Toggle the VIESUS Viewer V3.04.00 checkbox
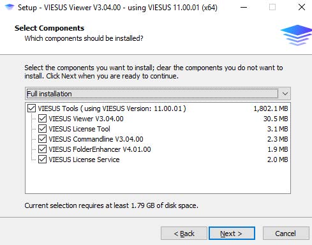This screenshot has width=312, height=245. pyautogui.click(x=42, y=119)
